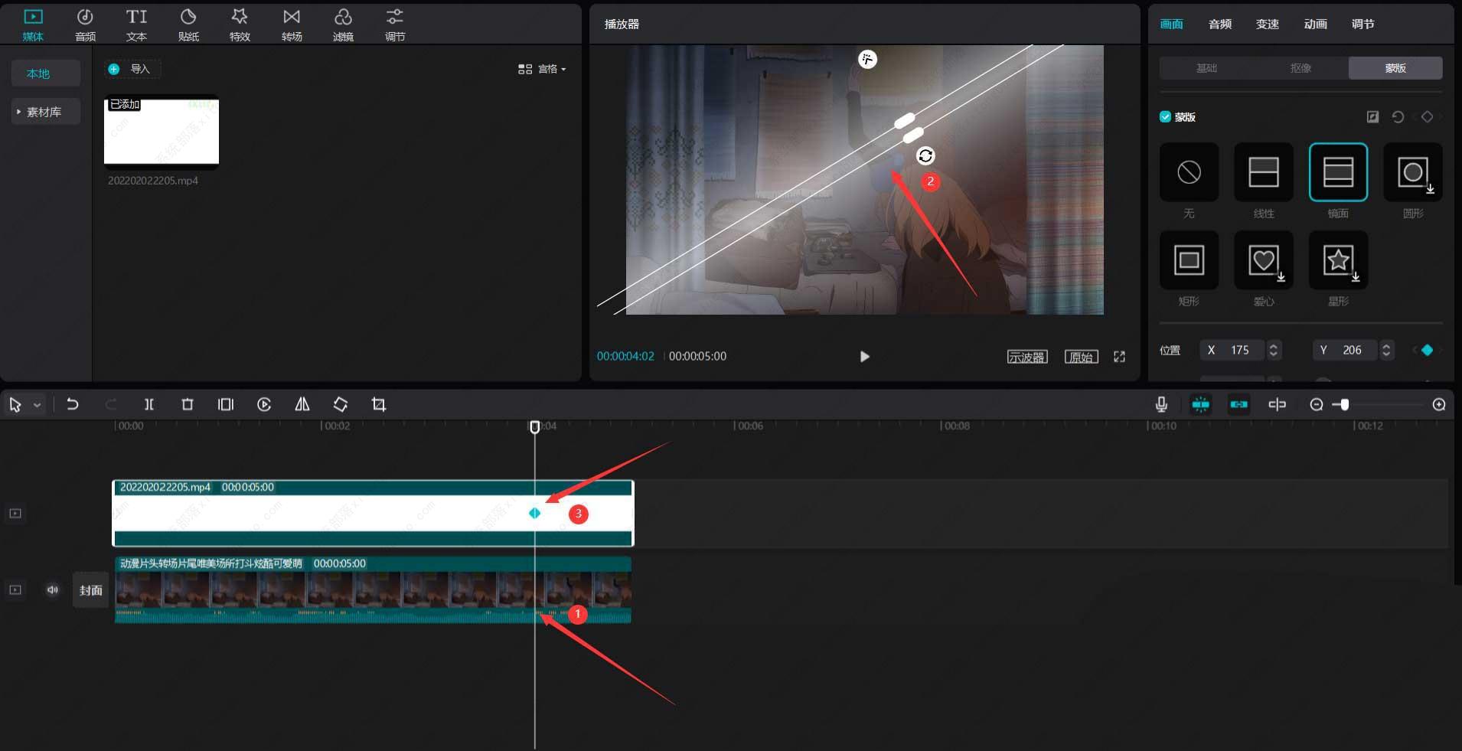Enter fullscreen preview in player
1462x751 pixels.
coord(1119,357)
